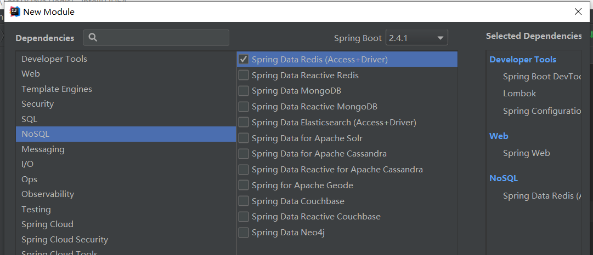Screen dimensions: 593x255
Task: Select the Spring Cloud Security category
Action: coord(126,239)
